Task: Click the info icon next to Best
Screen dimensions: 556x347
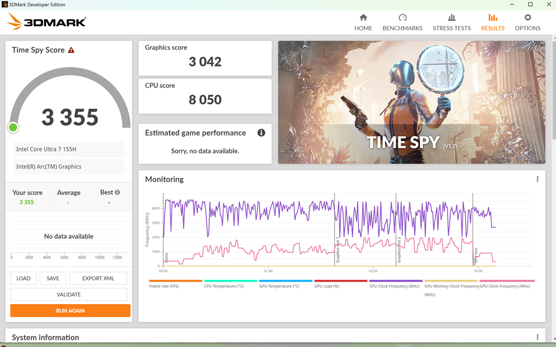Action: pyautogui.click(x=117, y=193)
